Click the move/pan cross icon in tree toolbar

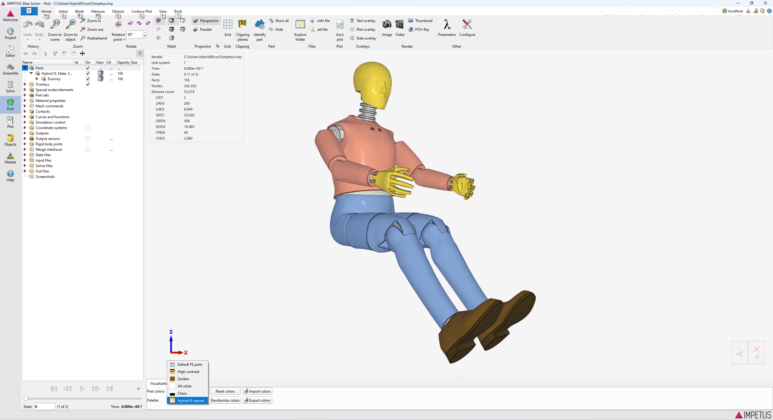82,53
